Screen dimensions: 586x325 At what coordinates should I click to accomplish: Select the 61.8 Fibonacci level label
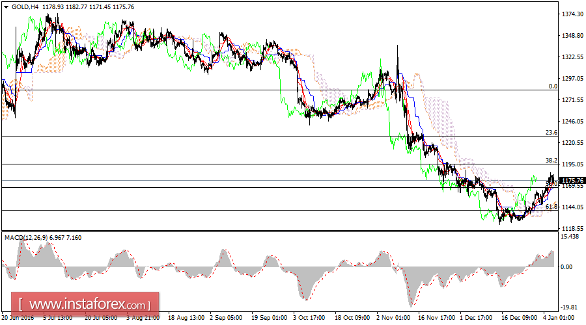[x=551, y=206]
